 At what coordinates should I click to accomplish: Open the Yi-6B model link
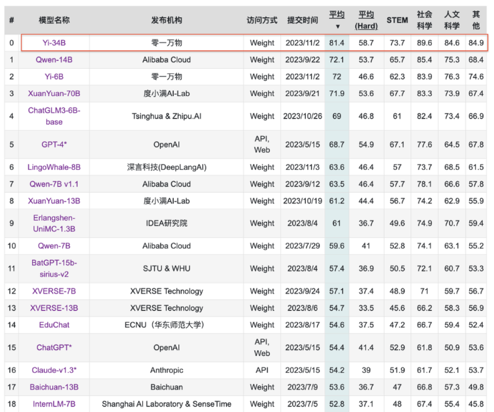tap(54, 77)
